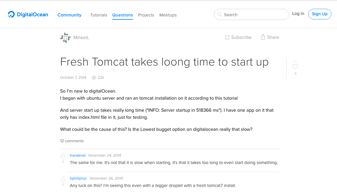
Task: Select the Questions tab
Action: [x=123, y=15]
